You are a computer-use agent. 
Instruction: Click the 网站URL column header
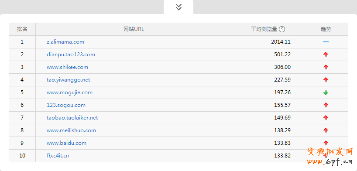click(134, 29)
